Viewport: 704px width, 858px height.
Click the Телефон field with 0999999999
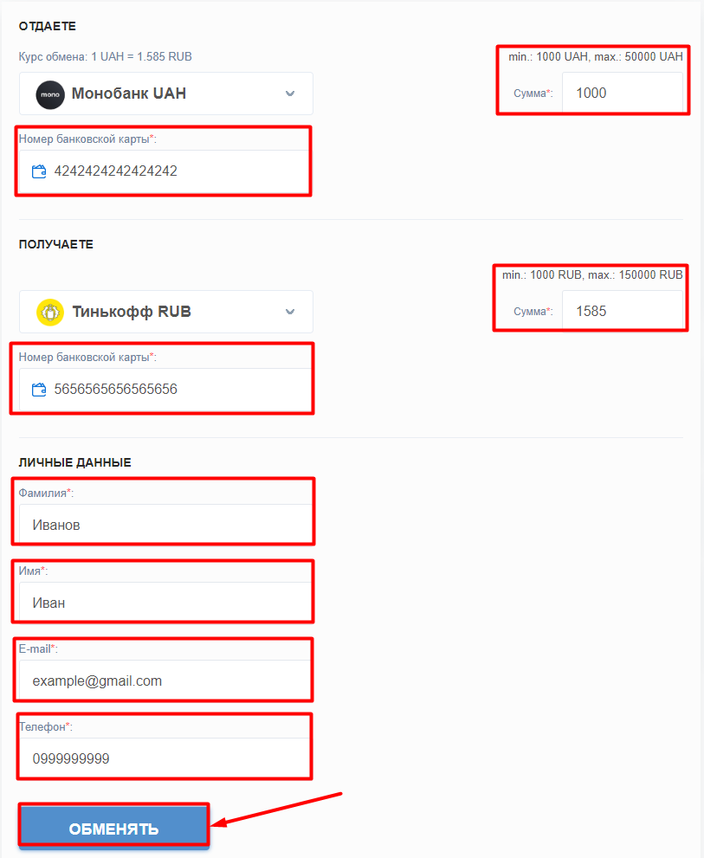click(x=165, y=758)
